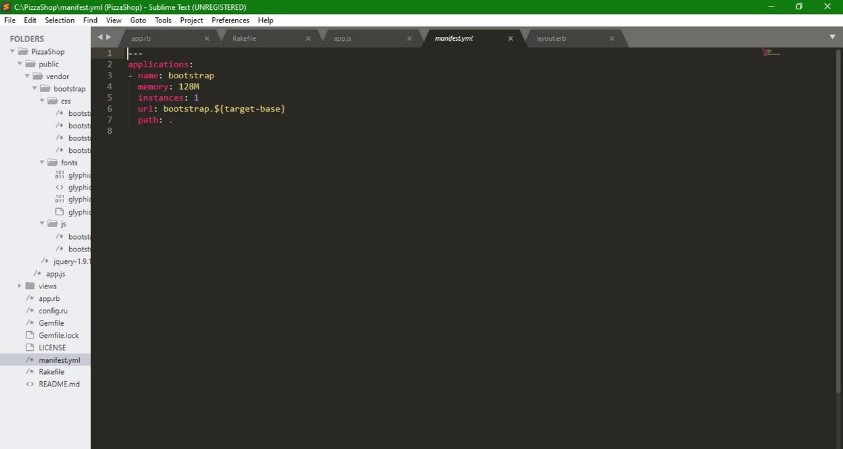The width and height of the screenshot is (843, 449).
Task: Click the app.js file icon in sidebar
Action: tap(38, 274)
